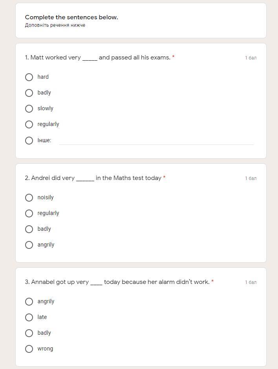Pick 'badly' for Annabel got up question
The width and height of the screenshot is (278, 369).
pyautogui.click(x=29, y=333)
